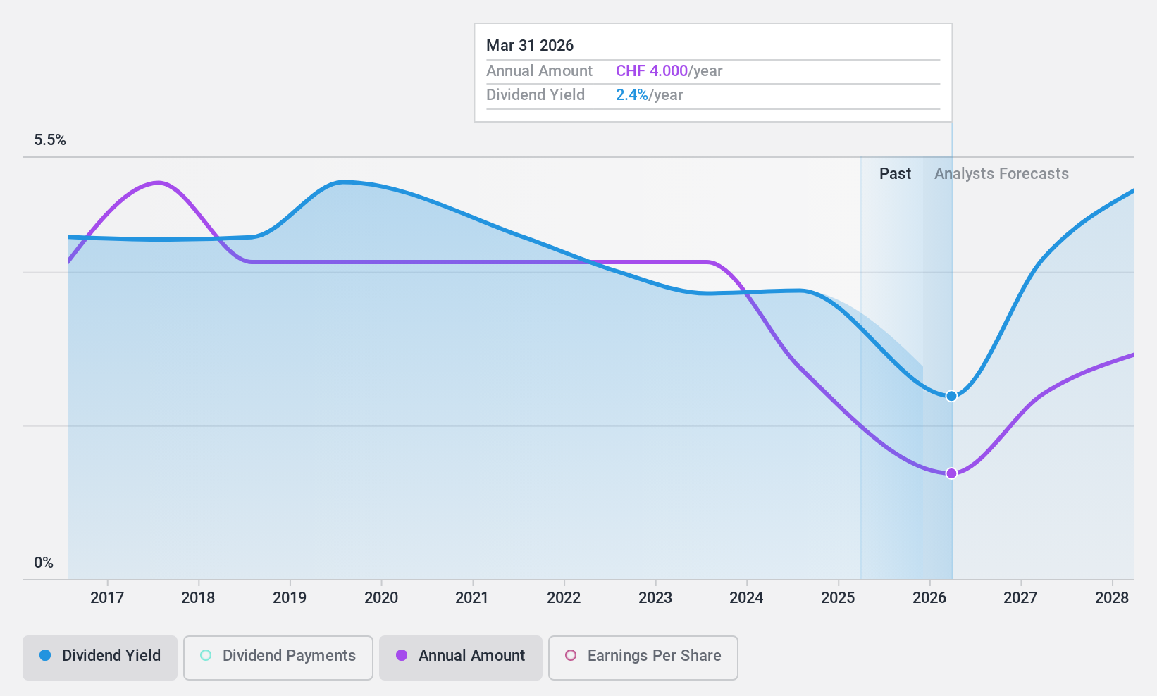Click the purple annual amount curve peak
Screen dimensions: 1157x696
tap(158, 182)
